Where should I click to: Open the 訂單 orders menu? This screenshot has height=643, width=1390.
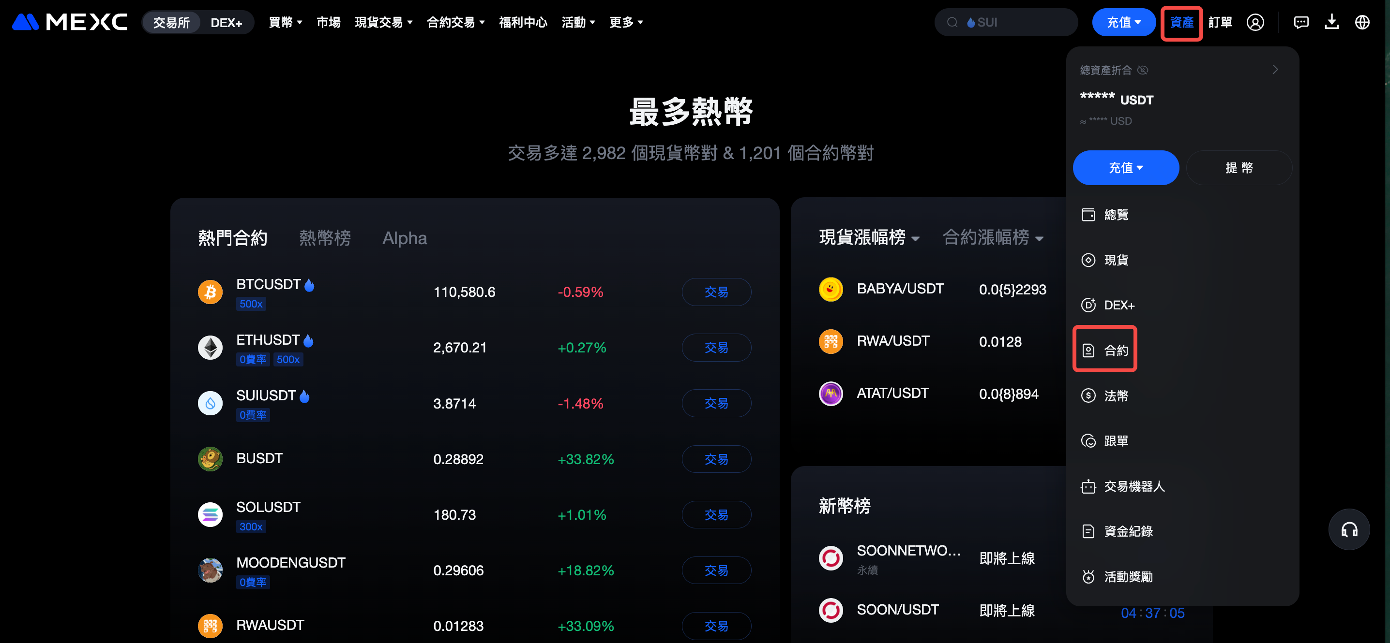pyautogui.click(x=1221, y=22)
